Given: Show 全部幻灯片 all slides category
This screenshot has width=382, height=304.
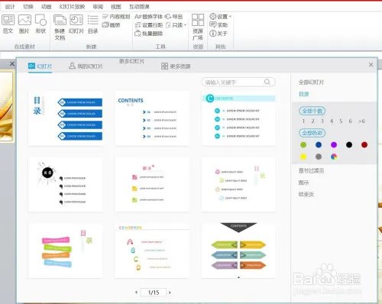Looking at the screenshot, I should click(x=311, y=82).
